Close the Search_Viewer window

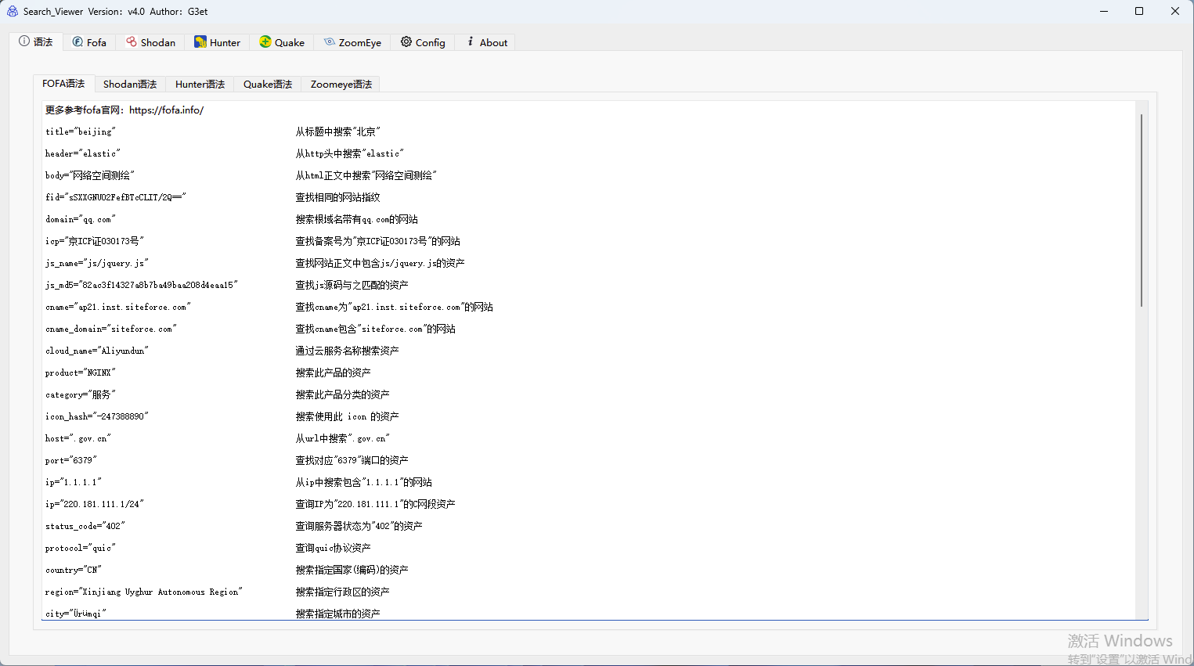click(1175, 11)
